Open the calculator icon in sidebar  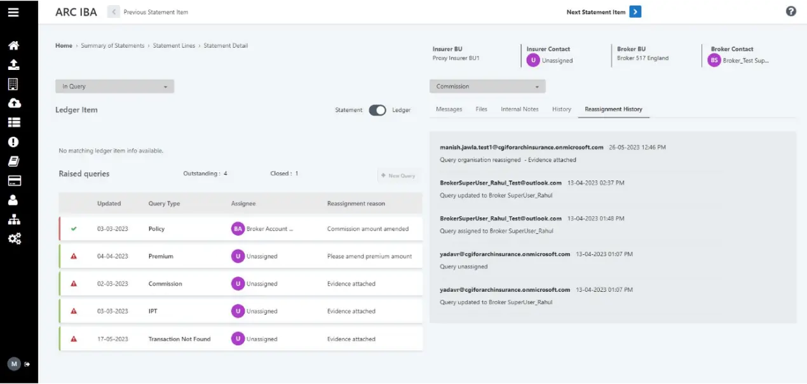click(x=14, y=83)
